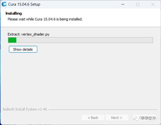161x125 pixels.
Task: Click the 'Cura 15.04.6 Setup' title text
Action: point(24,4)
